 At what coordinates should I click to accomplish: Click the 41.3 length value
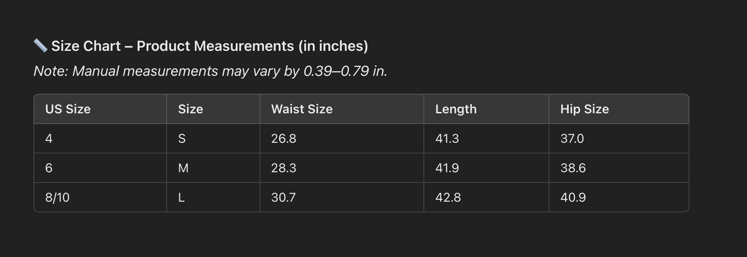pos(447,139)
